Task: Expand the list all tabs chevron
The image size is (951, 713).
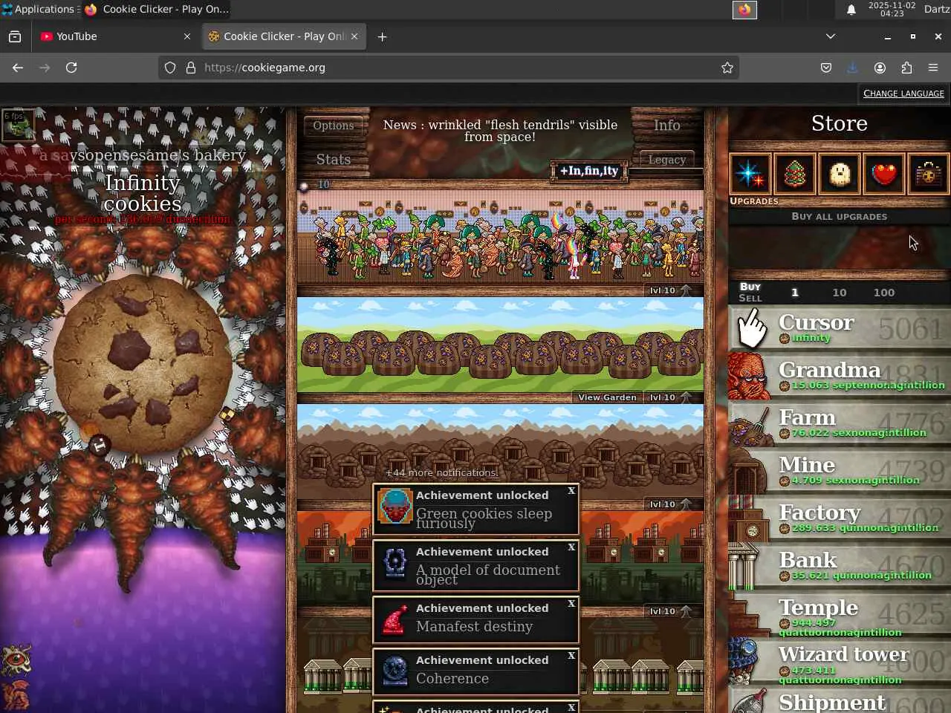Action: point(831,36)
